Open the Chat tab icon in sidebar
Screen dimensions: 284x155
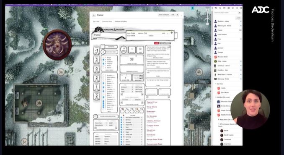point(216,8)
